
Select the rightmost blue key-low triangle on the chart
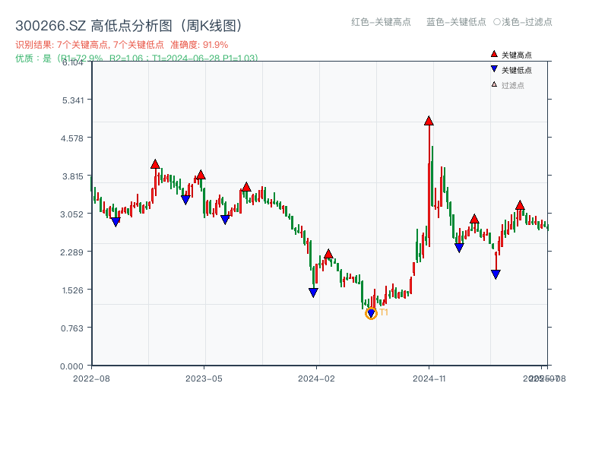click(496, 274)
